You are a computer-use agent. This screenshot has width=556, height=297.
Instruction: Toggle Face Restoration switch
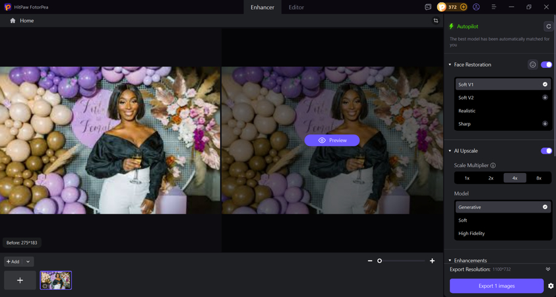pos(546,65)
